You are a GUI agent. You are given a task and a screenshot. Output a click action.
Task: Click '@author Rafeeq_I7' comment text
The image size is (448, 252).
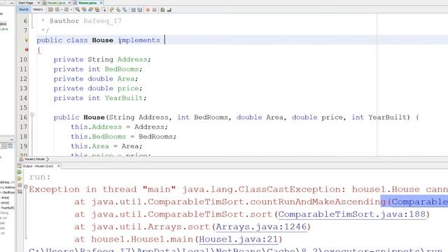coord(85,21)
